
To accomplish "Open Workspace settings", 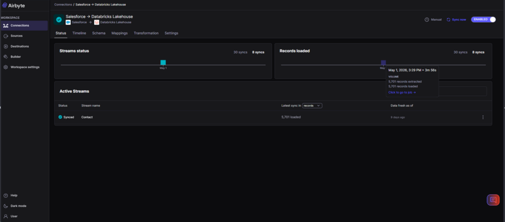I will pos(24,67).
